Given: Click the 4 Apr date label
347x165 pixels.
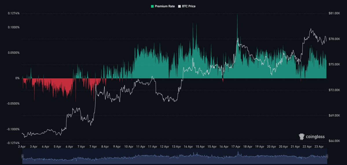Looking at the screenshot, I should [x=46, y=147].
